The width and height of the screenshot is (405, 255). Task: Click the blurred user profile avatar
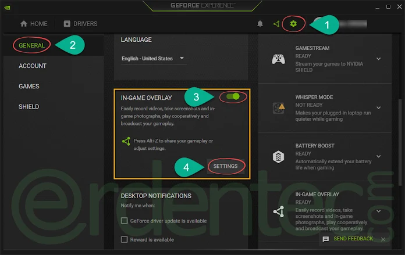coord(318,21)
